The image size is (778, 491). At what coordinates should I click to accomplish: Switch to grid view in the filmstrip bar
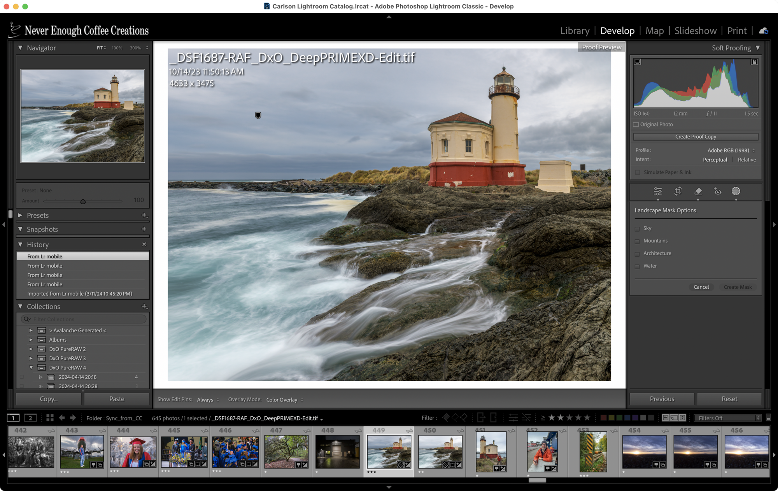[50, 418]
